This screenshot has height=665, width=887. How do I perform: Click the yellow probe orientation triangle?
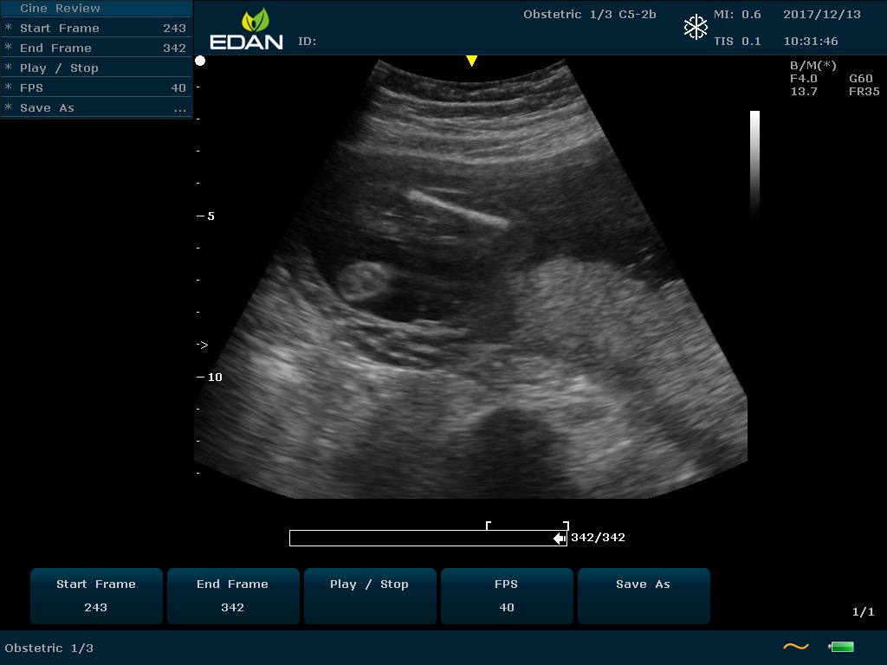pyautogui.click(x=471, y=61)
